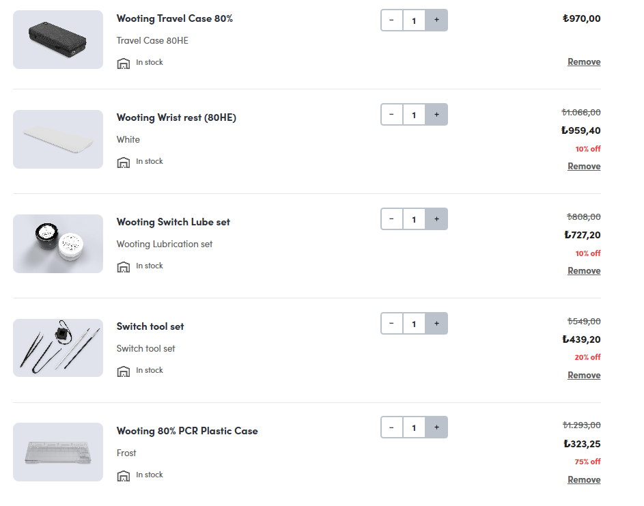Add one more Wooting Switch Lube set

436,219
